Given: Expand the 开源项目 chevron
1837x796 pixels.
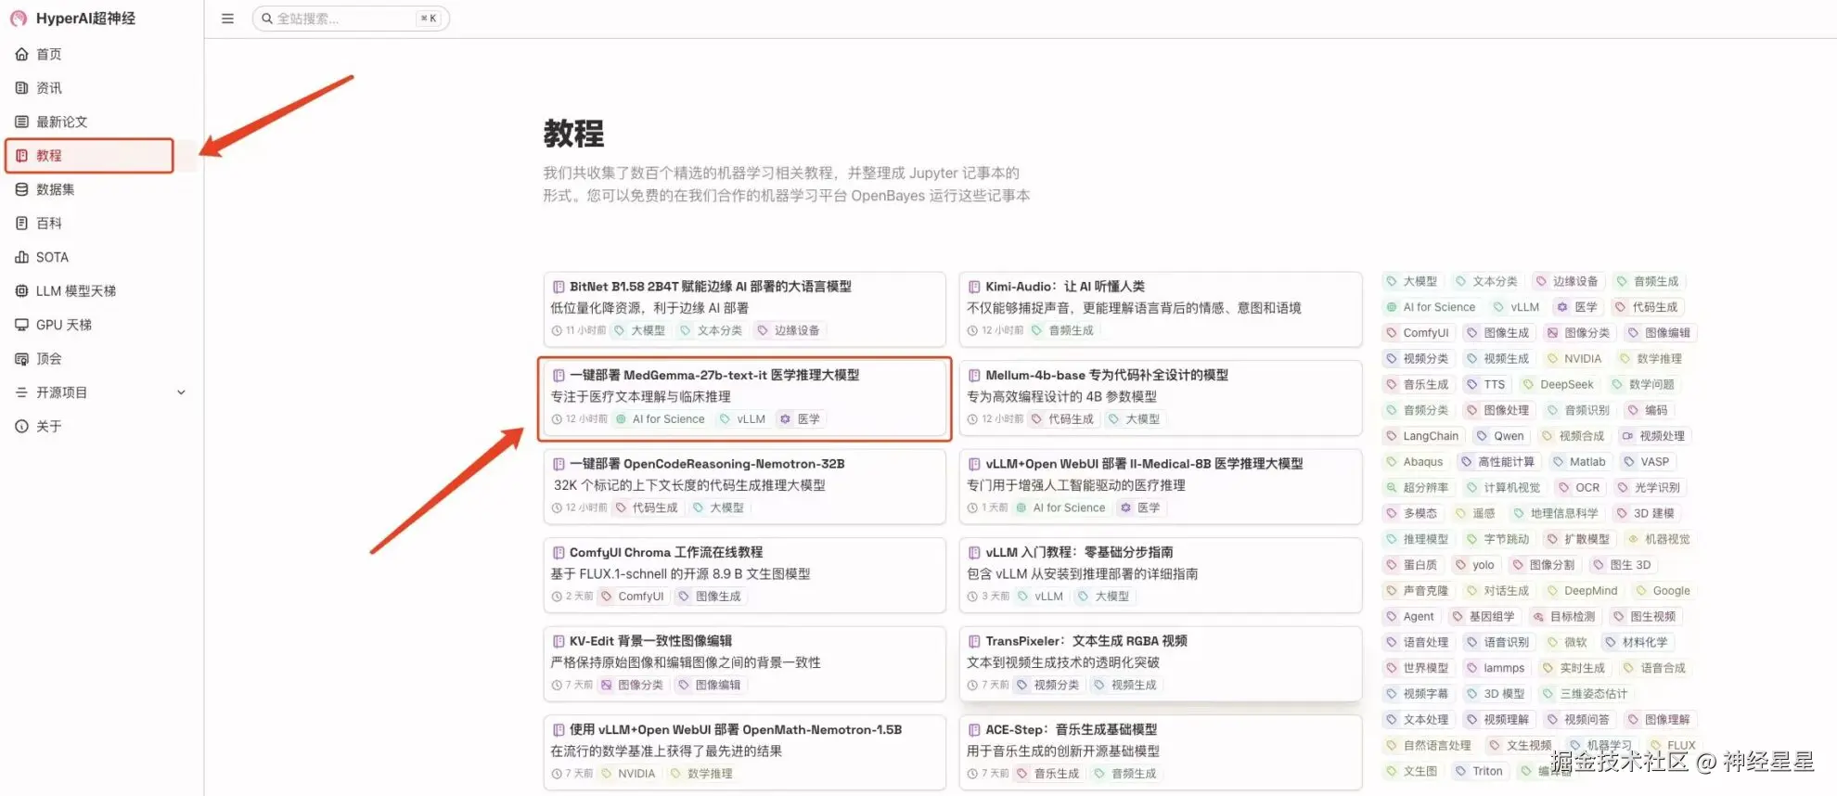Looking at the screenshot, I should pos(182,392).
